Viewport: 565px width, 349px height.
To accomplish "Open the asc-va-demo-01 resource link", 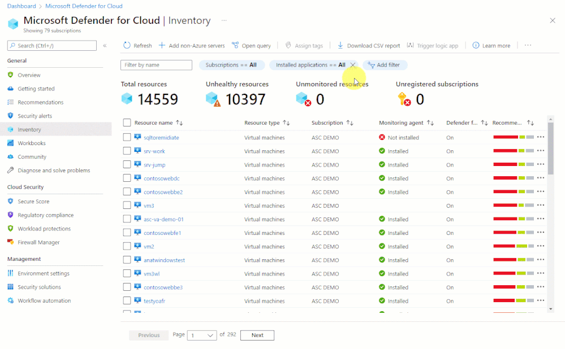I will tap(163, 220).
